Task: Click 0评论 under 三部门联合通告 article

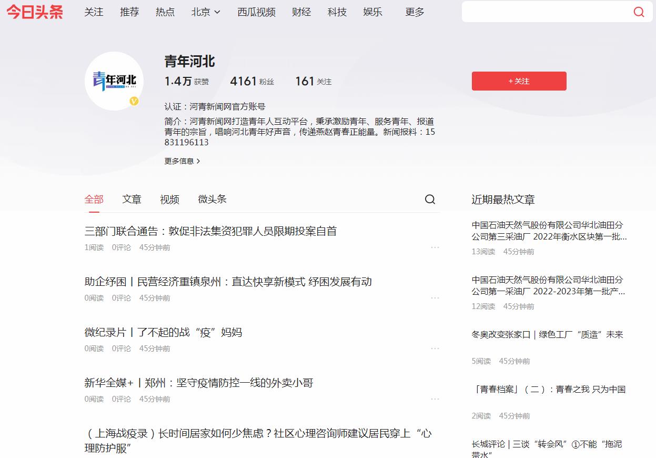Action: coord(122,247)
